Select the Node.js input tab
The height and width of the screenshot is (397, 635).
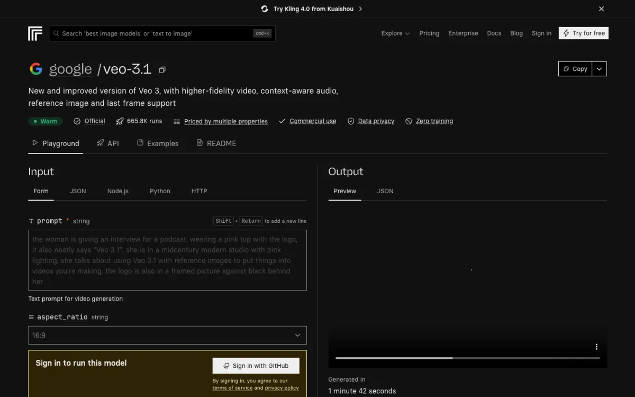117,191
